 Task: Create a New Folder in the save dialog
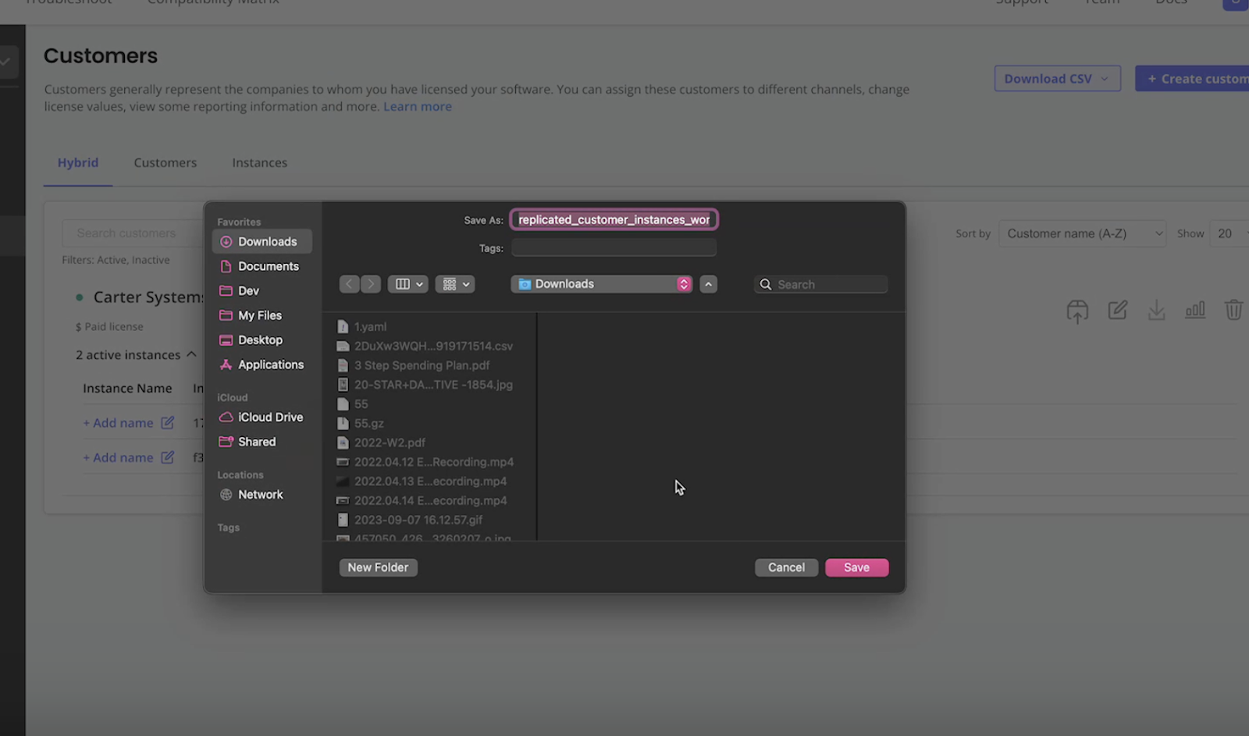(378, 567)
